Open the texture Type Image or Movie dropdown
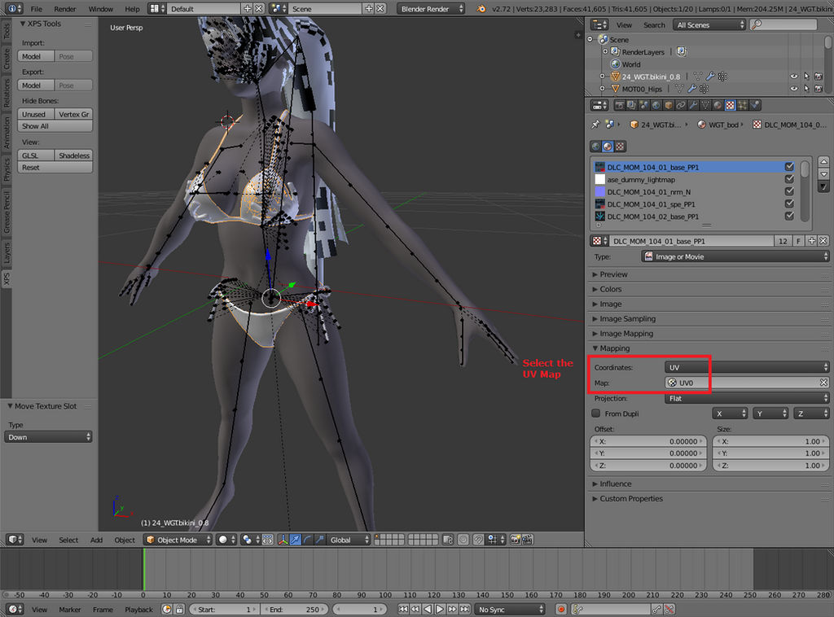834x617 pixels. pyautogui.click(x=735, y=256)
